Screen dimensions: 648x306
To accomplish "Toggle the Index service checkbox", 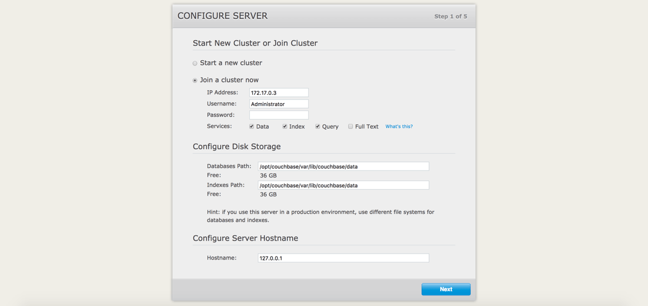I will pos(285,126).
